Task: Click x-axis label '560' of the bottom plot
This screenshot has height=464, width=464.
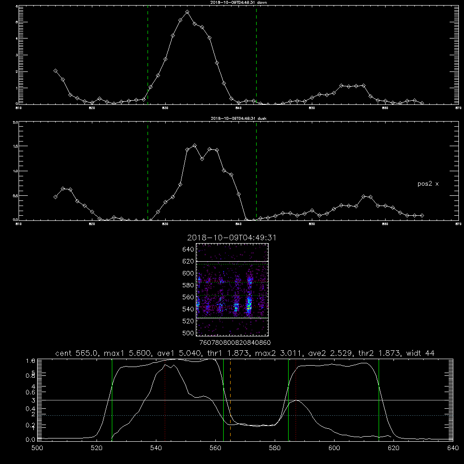Action: (215, 448)
